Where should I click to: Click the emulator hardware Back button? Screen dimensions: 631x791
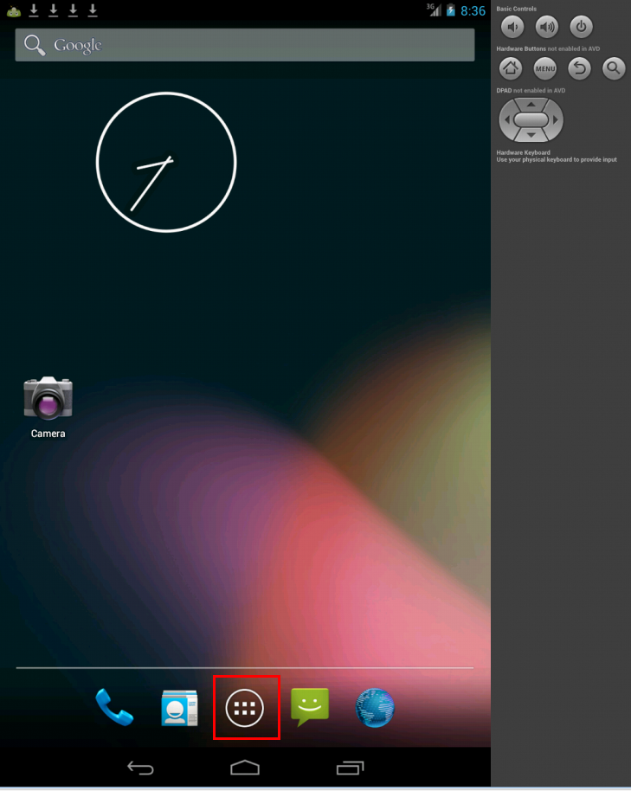point(580,68)
